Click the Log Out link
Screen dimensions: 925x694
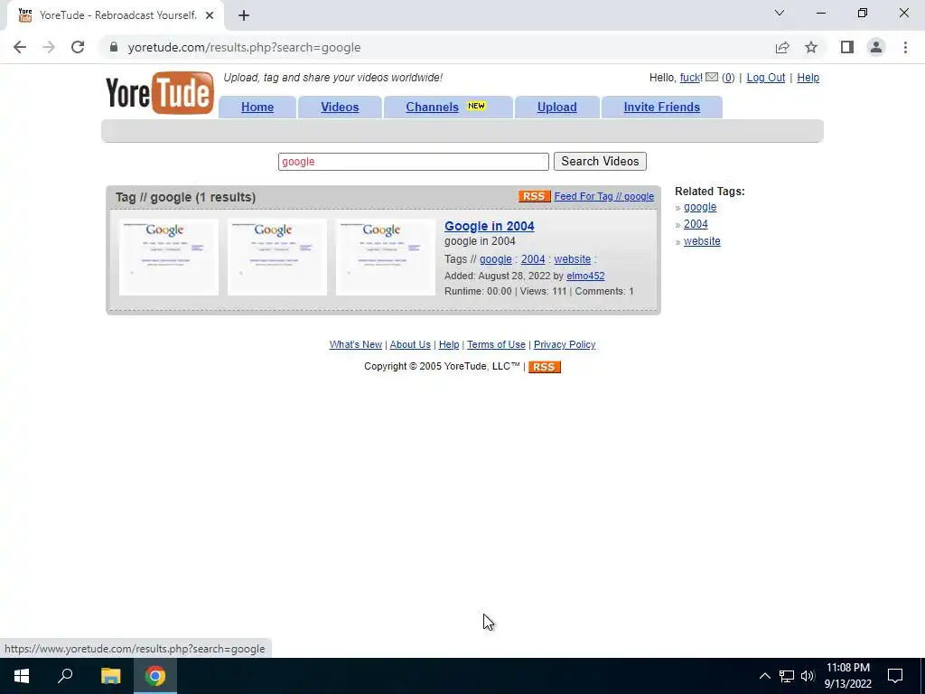coord(766,78)
